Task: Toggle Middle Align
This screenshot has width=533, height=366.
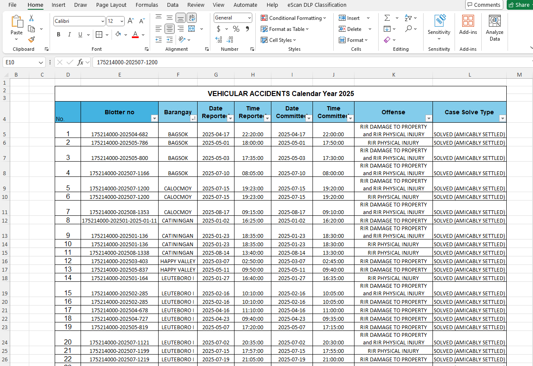Action: (x=170, y=18)
